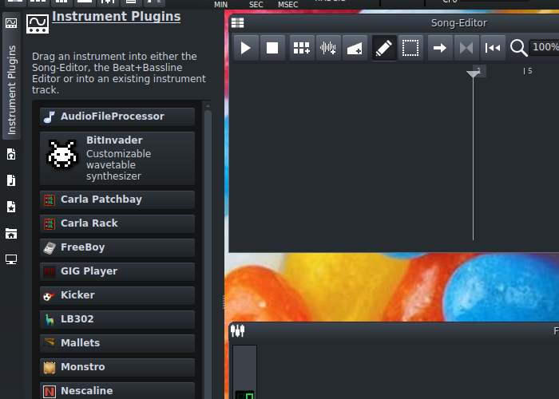Select the Kicker instrument
Image resolution: width=559 pixels, height=399 pixels.
pos(117,295)
